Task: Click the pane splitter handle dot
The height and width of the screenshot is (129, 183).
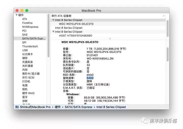Action: tap(110, 39)
